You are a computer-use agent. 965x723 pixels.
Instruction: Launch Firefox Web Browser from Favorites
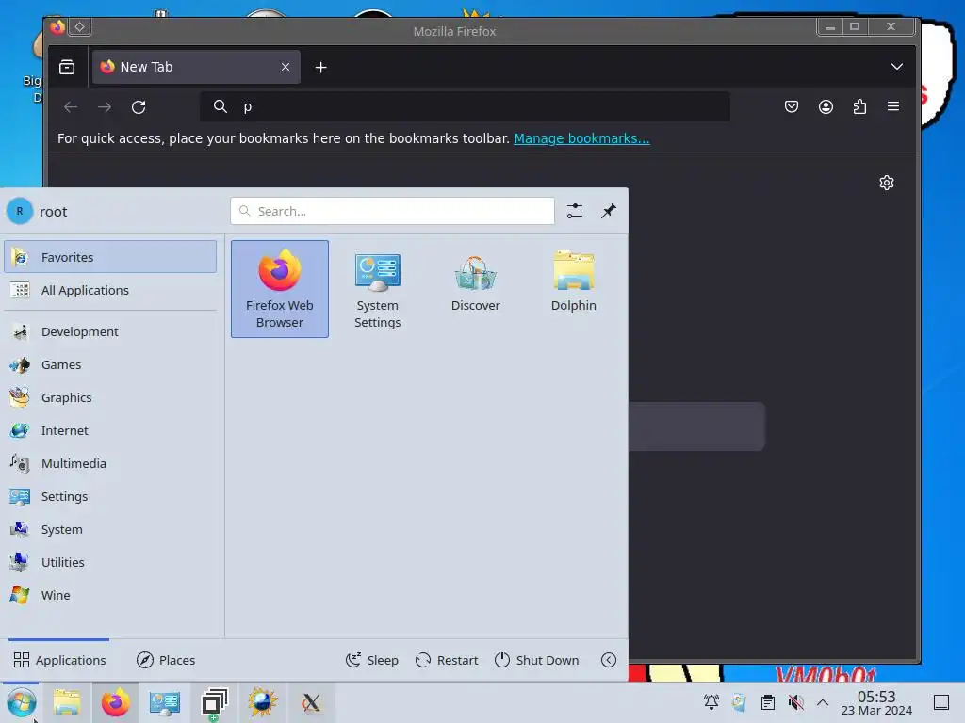(x=279, y=289)
